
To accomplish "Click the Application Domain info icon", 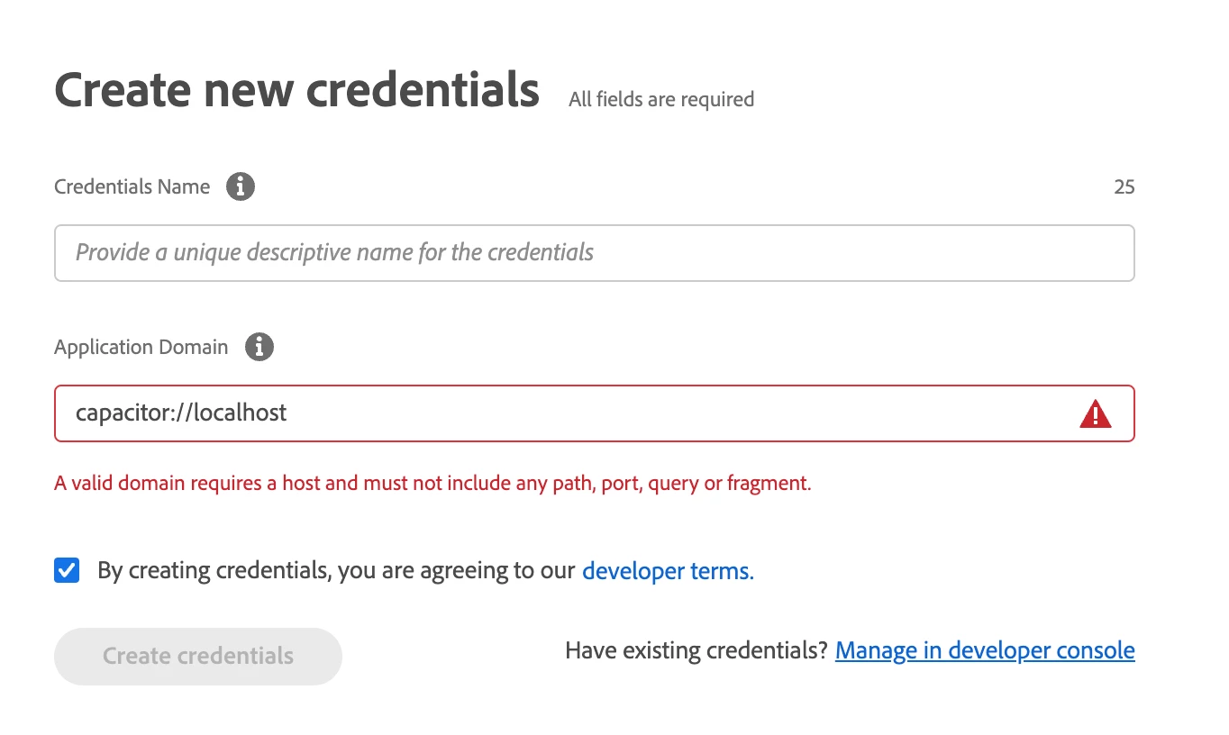I will coord(259,347).
